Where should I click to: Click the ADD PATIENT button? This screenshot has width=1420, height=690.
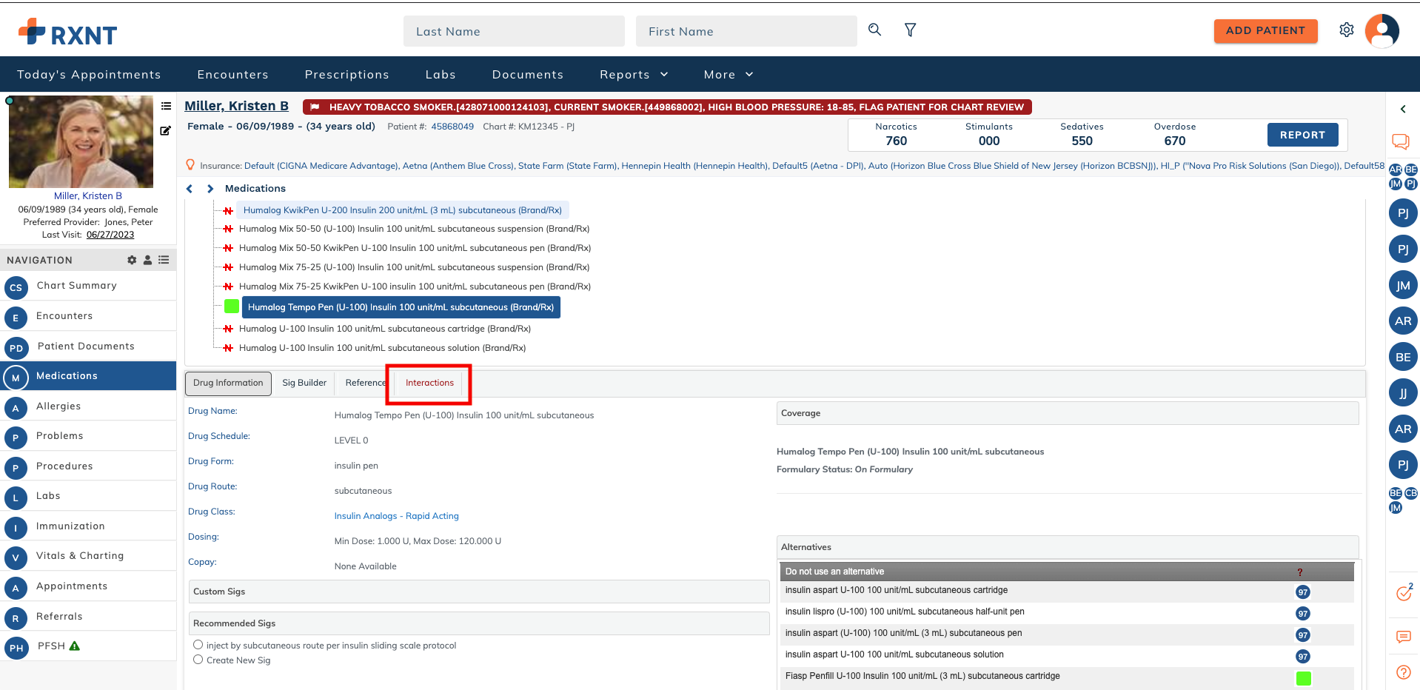(1265, 31)
